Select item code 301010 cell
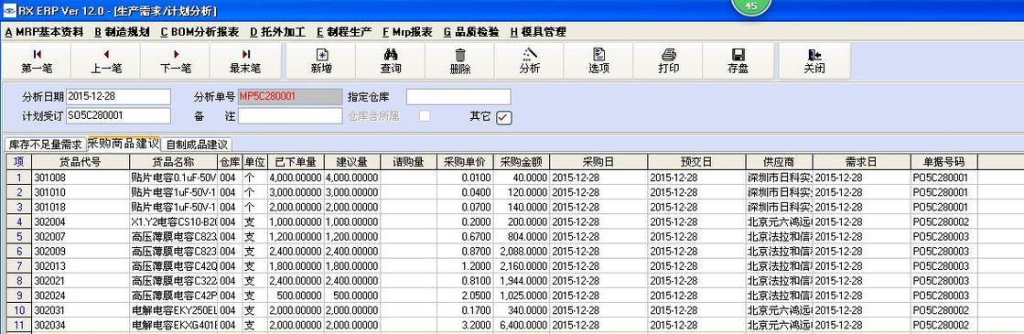 click(x=81, y=192)
